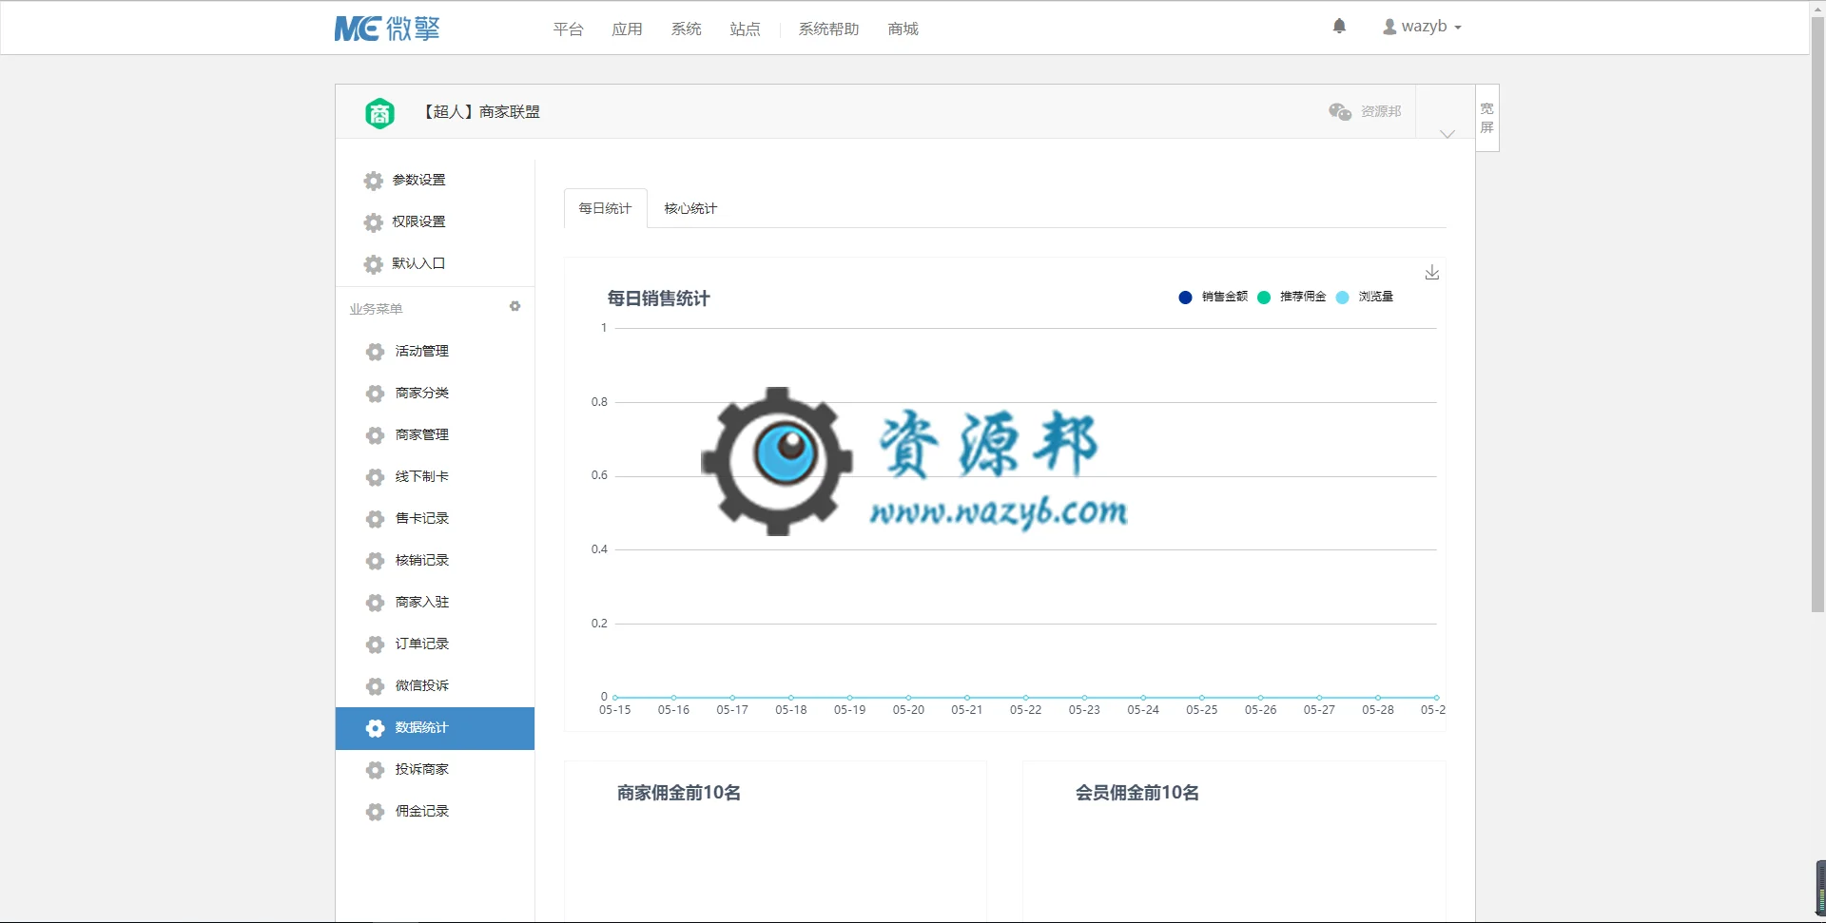Click the 05-20 data point on chart
The width and height of the screenshot is (1826, 923).
908,698
